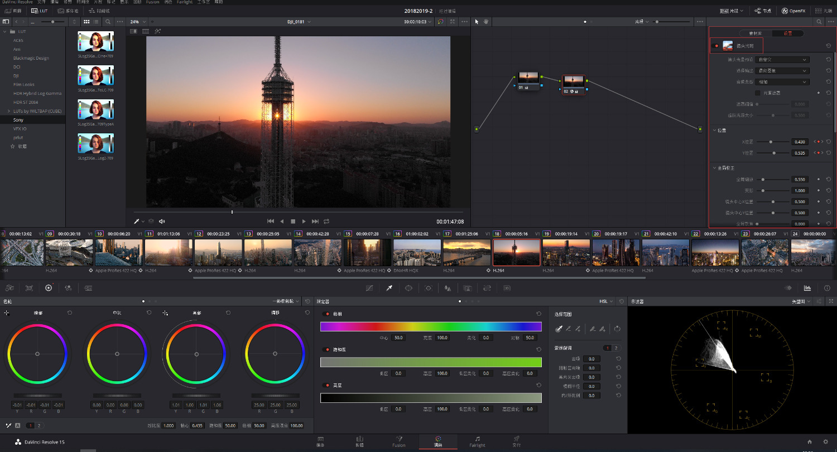Open the Fusion menu in menu bar
Screen dimensions: 837x452
point(152,2)
